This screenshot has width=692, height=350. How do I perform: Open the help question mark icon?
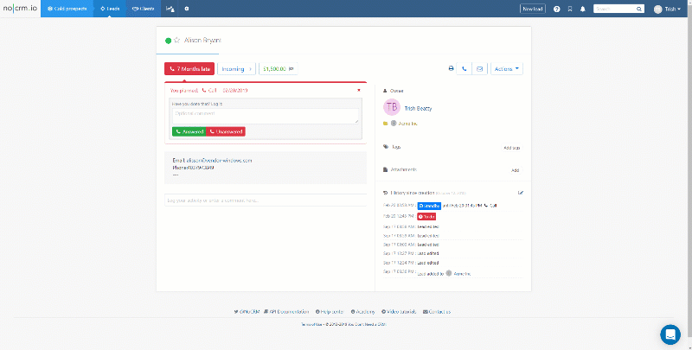[x=556, y=9]
